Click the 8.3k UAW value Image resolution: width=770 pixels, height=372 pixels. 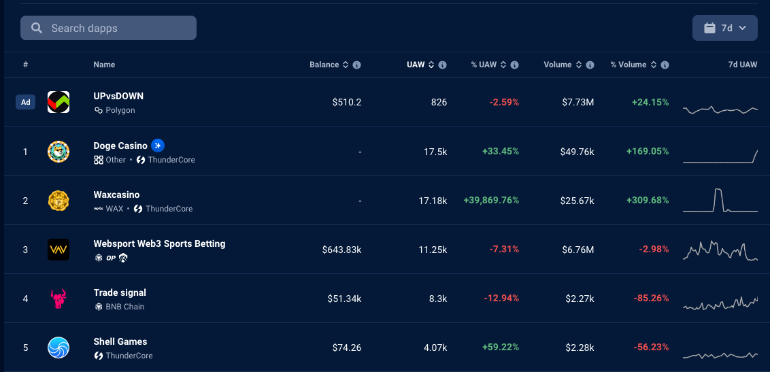[437, 299]
